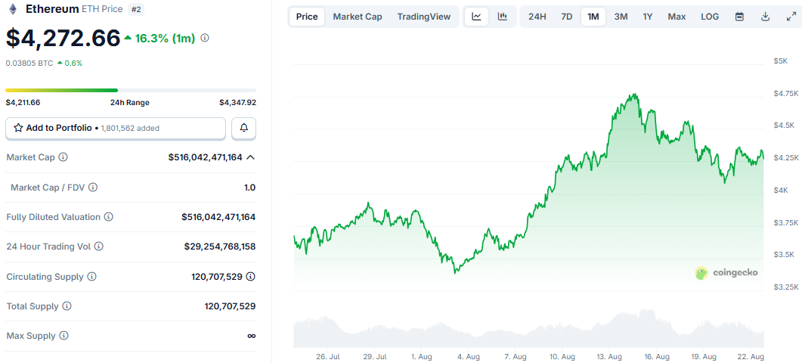Click the 24h high $4,347.92 text
This screenshot has width=802, height=363.
click(238, 102)
